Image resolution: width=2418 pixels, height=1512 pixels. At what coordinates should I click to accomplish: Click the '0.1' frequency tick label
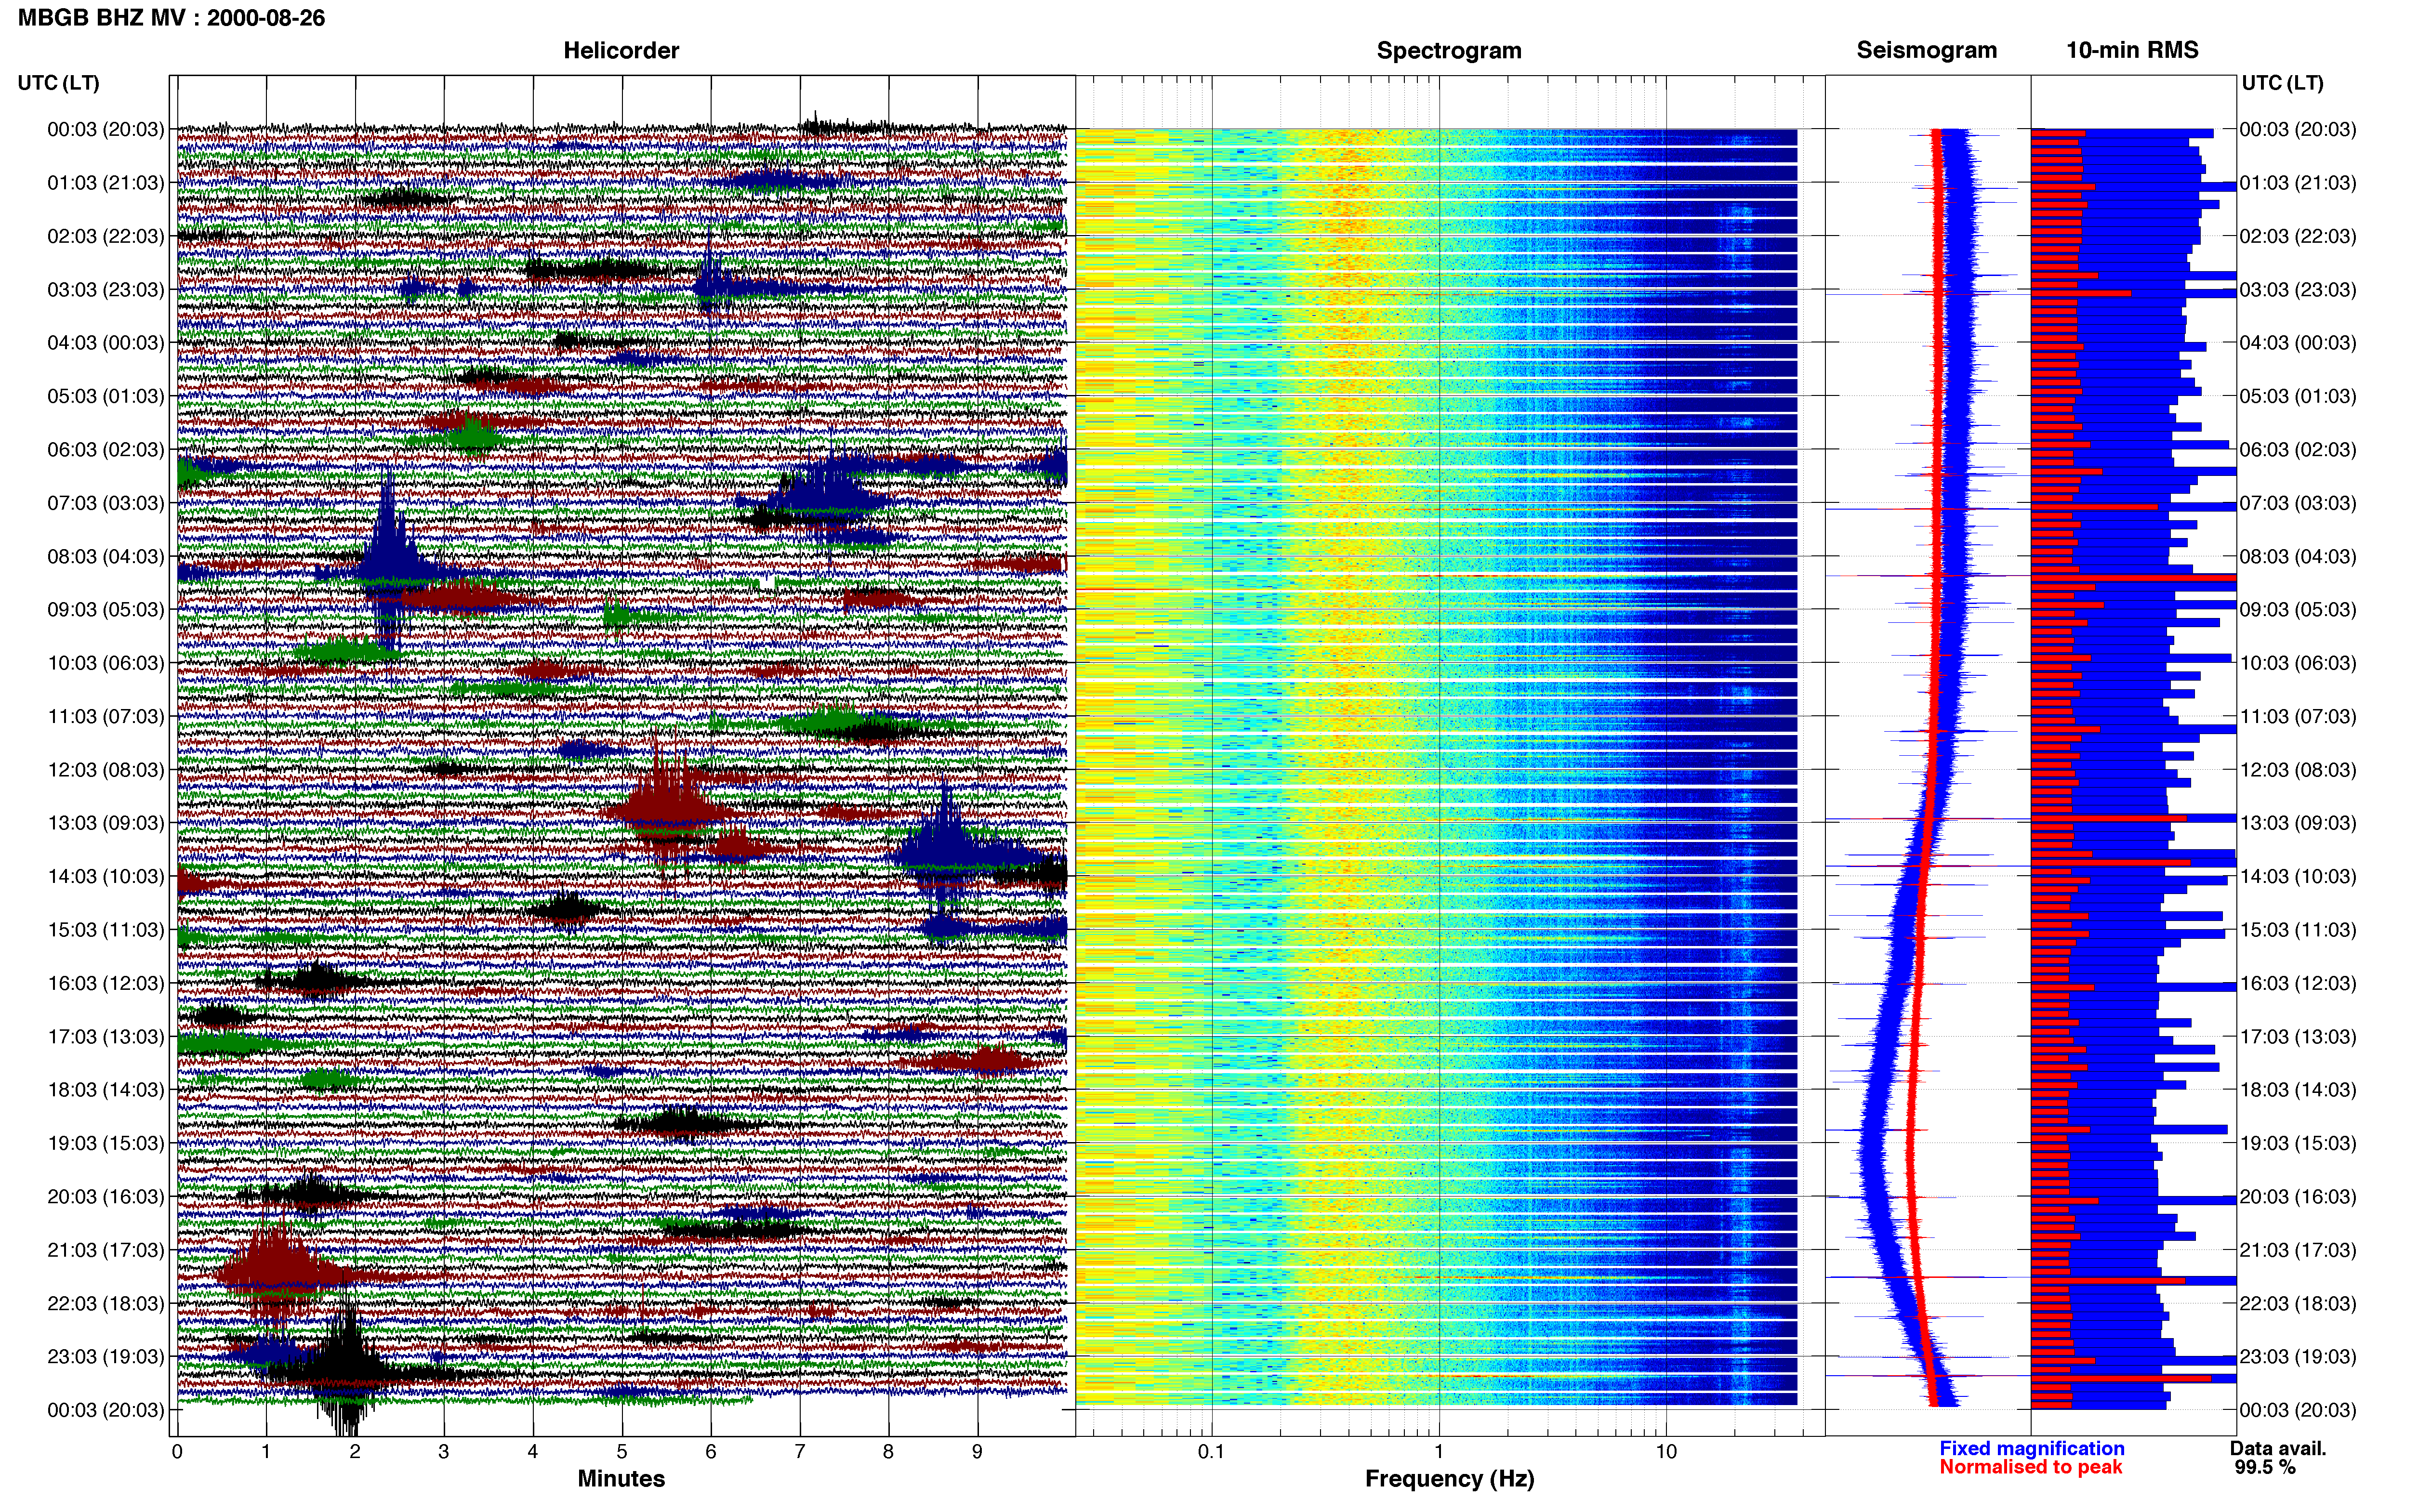point(1211,1452)
